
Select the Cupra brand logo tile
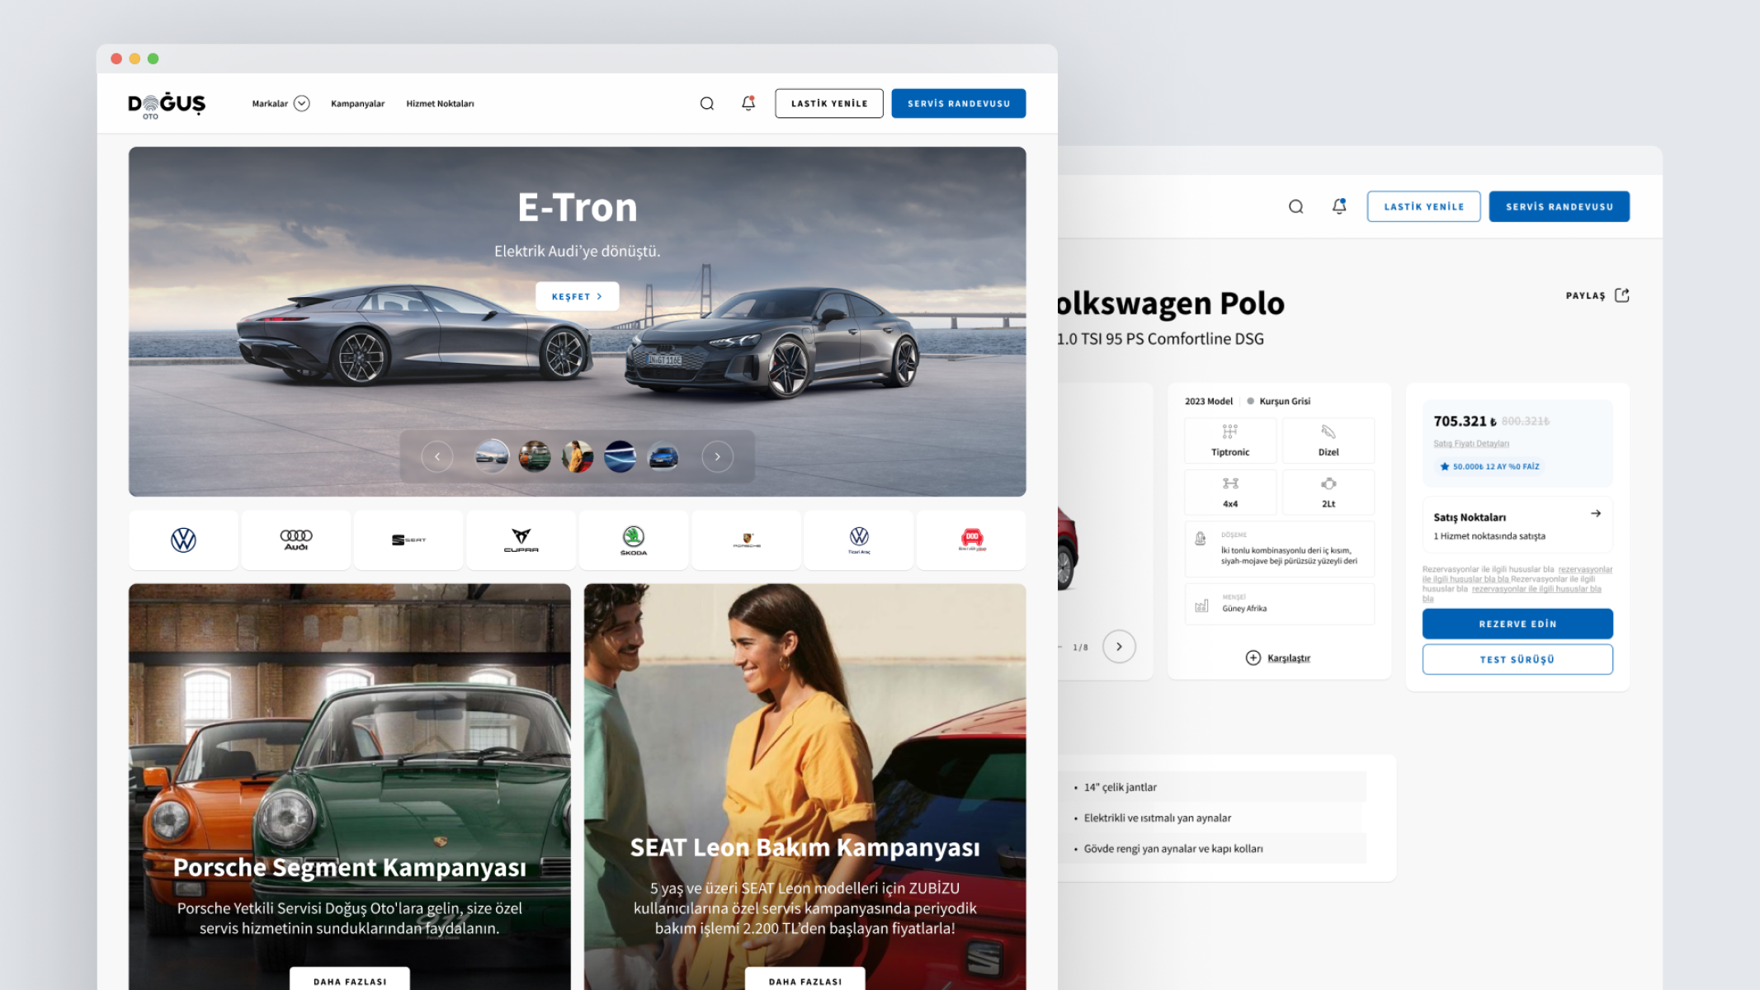pos(521,540)
